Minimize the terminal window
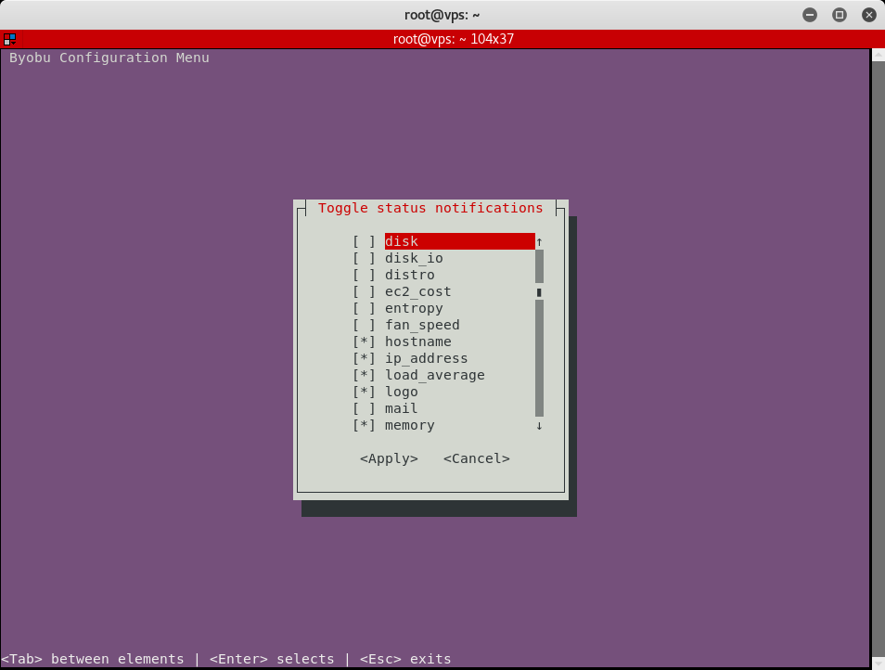The image size is (885, 670). pos(810,15)
